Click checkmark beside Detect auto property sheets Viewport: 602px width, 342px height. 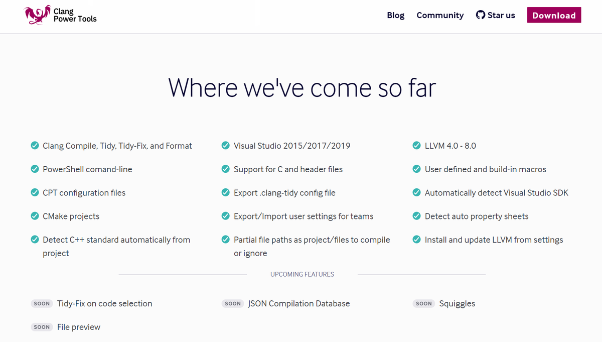pos(416,216)
